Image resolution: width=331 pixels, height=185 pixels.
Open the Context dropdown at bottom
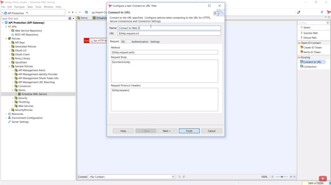pyautogui.click(x=173, y=177)
